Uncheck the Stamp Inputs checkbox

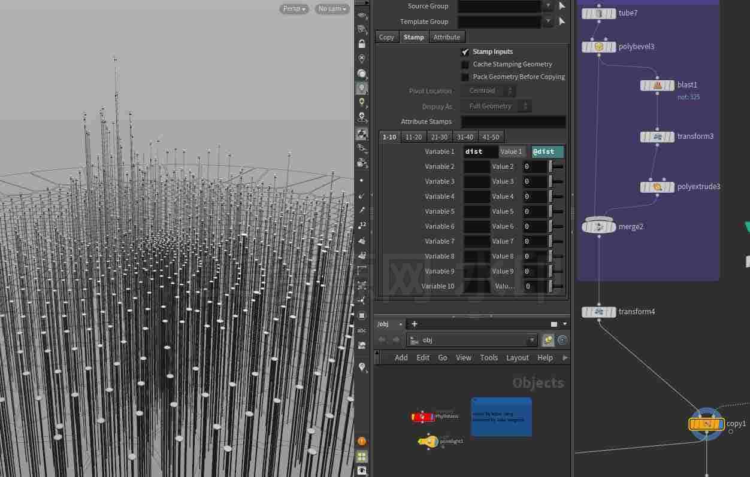465,52
